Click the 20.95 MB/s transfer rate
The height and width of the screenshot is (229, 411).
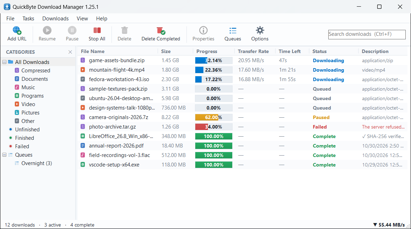coord(251,60)
